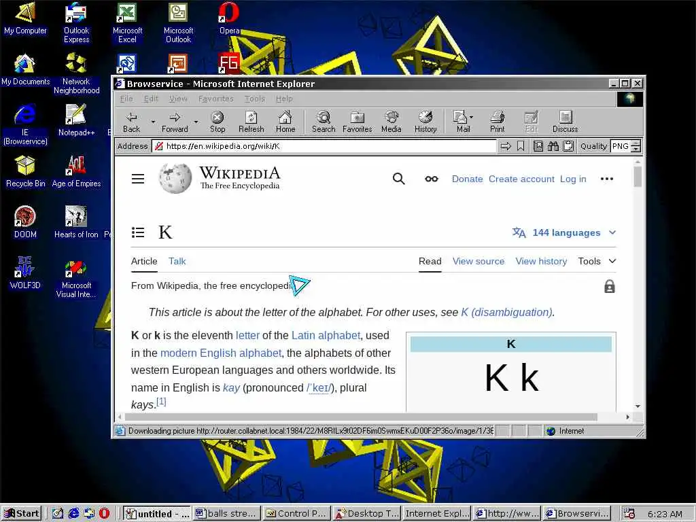Toggle the table of contents list icon
The image size is (696, 522).
pos(138,232)
